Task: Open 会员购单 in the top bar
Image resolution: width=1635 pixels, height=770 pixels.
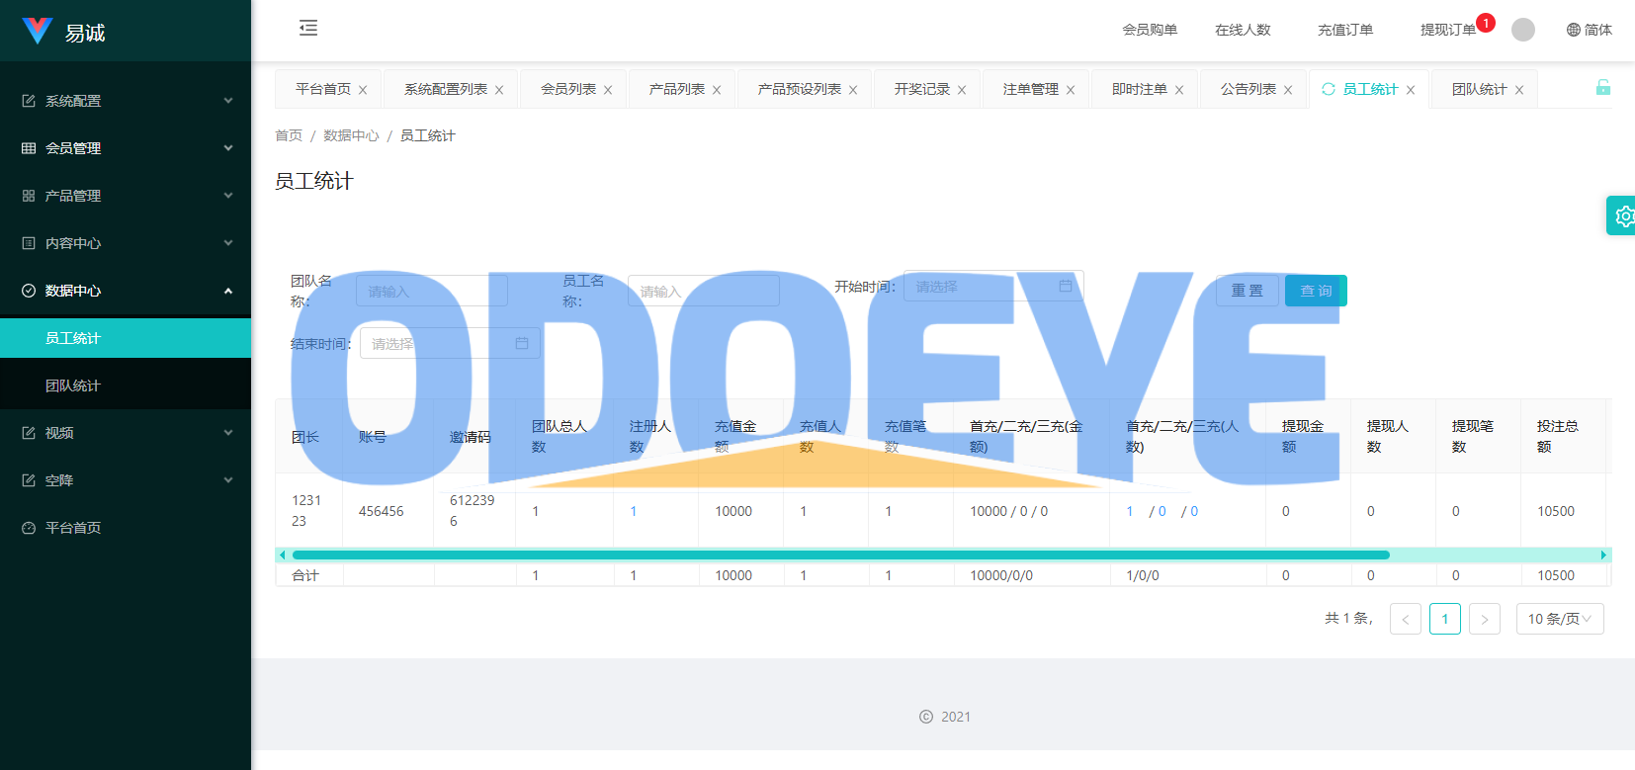Action: (1150, 30)
